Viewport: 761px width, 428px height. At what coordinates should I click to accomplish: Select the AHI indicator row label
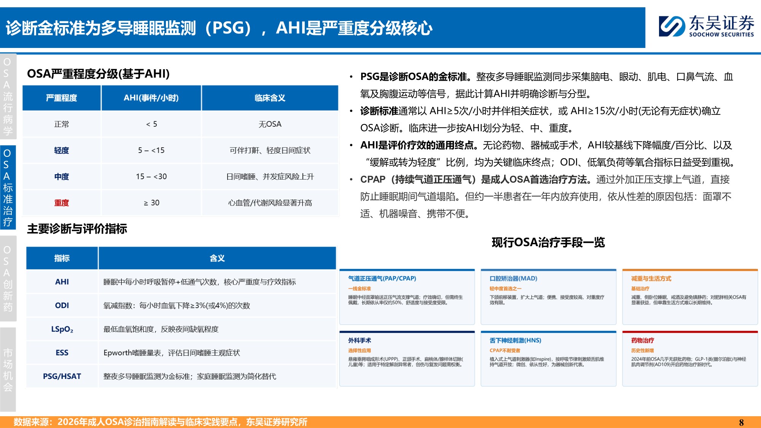[x=62, y=282]
